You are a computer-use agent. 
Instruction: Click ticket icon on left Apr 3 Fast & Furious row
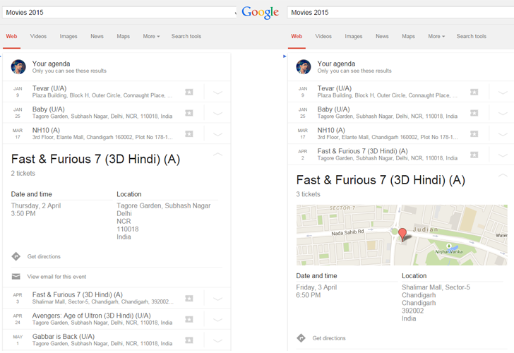click(189, 299)
